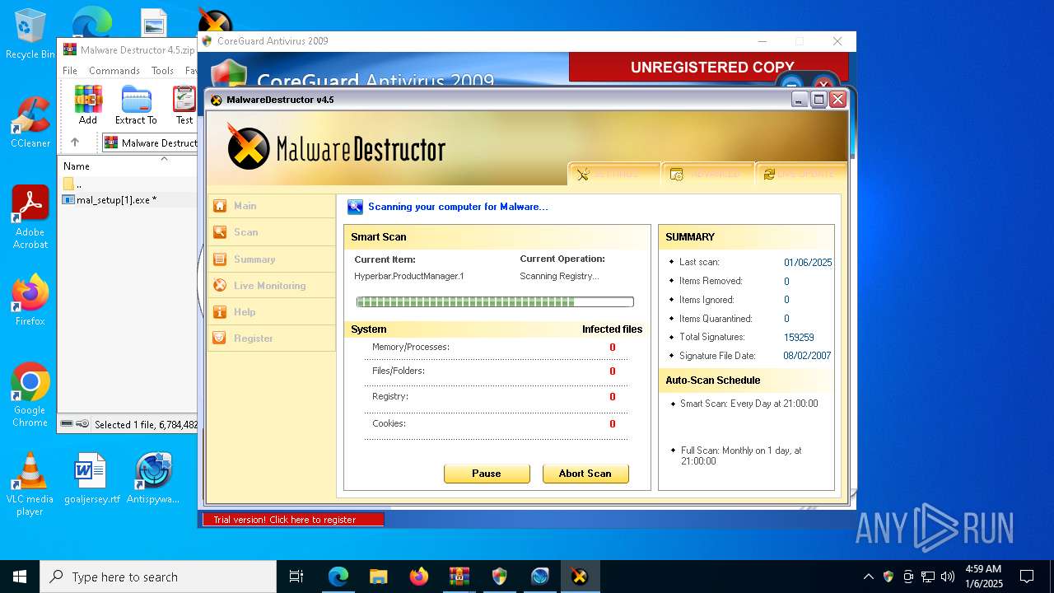Open Live Monitoring in the sidebar

tap(271, 285)
